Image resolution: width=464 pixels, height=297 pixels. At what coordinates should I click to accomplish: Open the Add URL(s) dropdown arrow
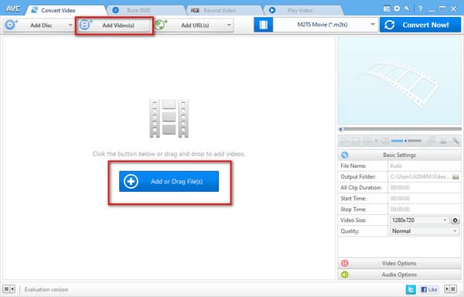(229, 26)
